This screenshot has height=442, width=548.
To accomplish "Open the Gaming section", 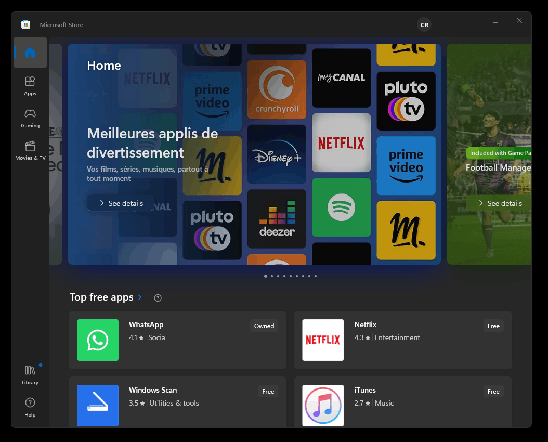I will pyautogui.click(x=30, y=118).
